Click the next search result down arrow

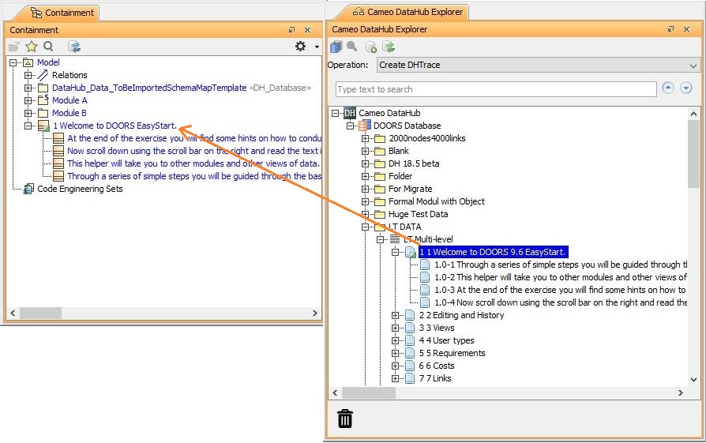point(686,88)
